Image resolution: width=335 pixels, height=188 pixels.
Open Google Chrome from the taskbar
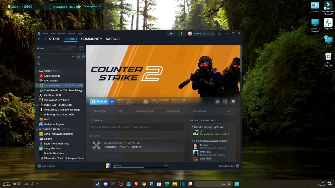tap(144, 184)
